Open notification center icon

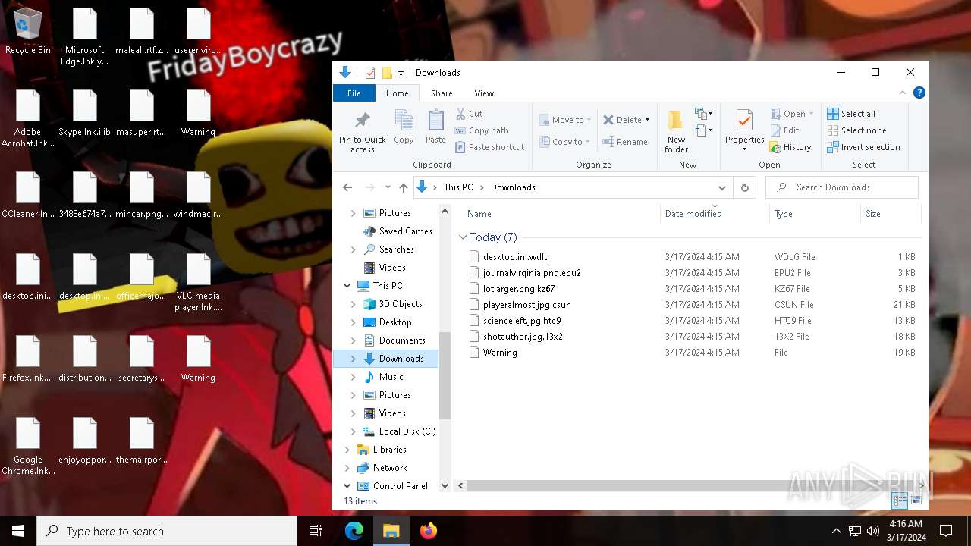[x=946, y=531]
